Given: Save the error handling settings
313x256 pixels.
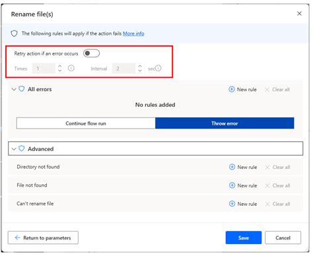Looking at the screenshot, I should (244, 238).
